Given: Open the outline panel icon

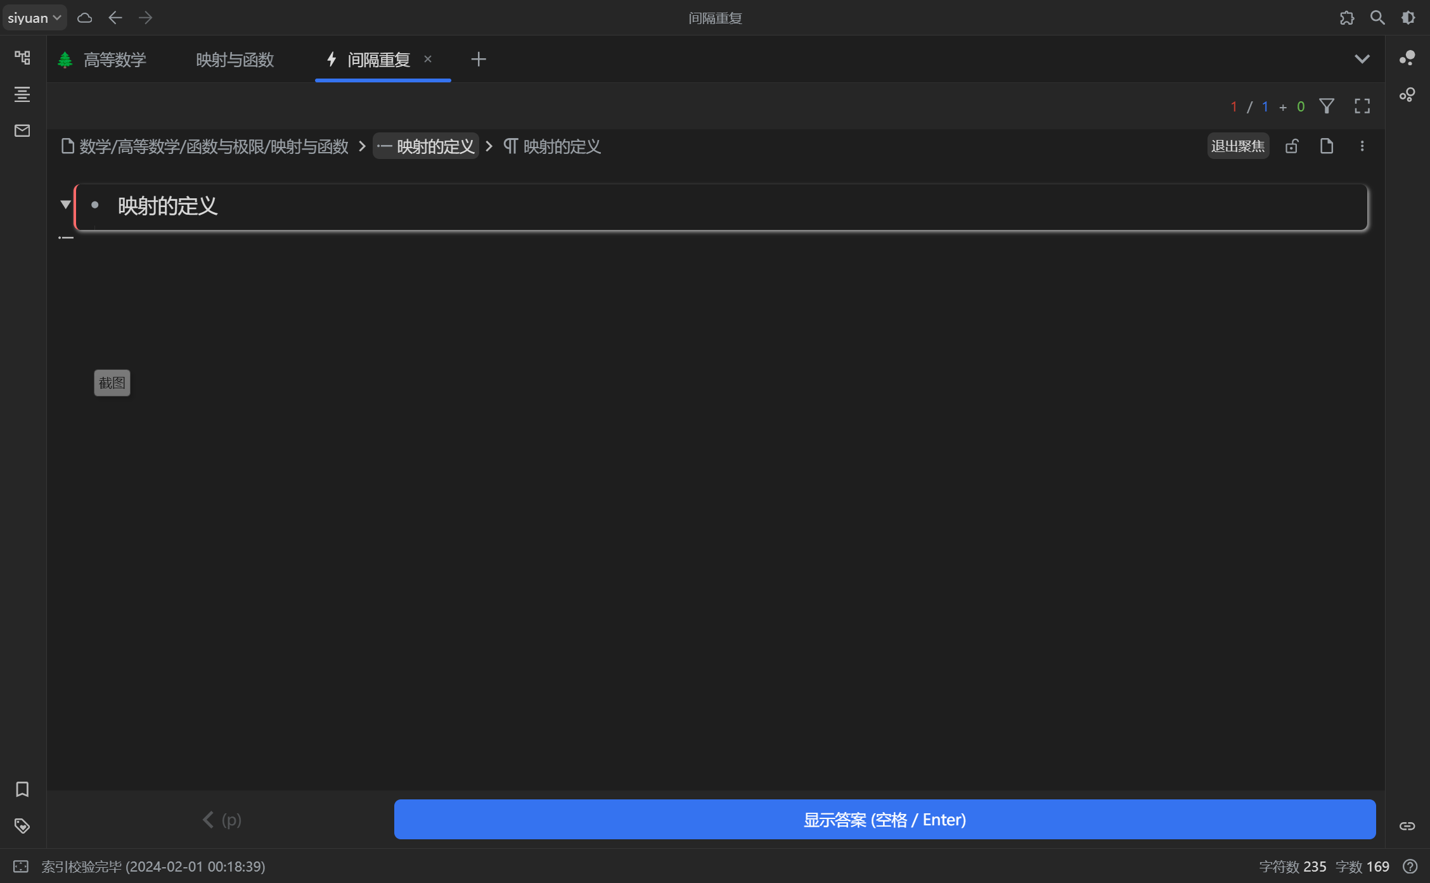Looking at the screenshot, I should click(x=22, y=94).
